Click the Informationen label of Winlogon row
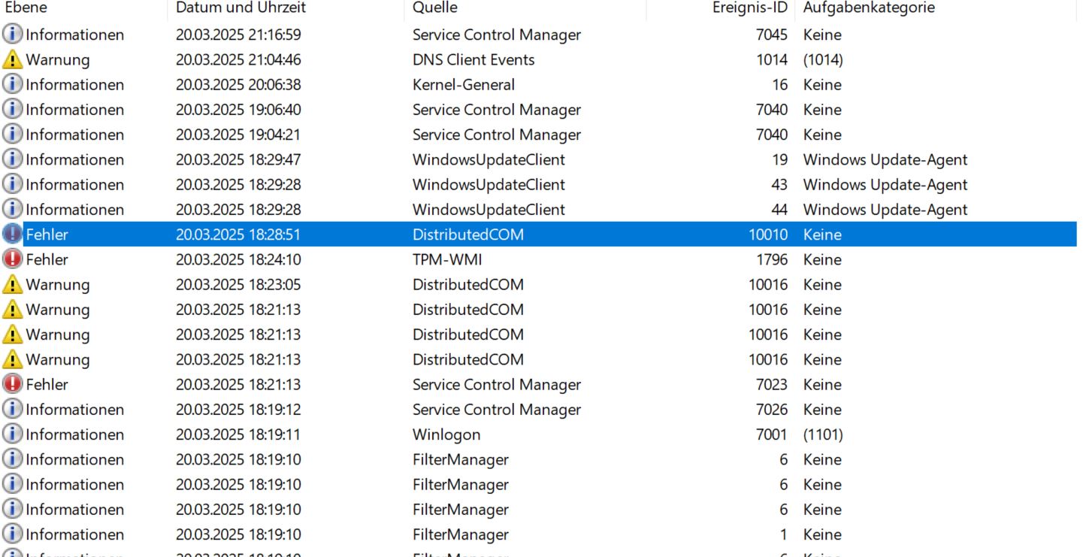This screenshot has height=557, width=1089. [x=75, y=434]
